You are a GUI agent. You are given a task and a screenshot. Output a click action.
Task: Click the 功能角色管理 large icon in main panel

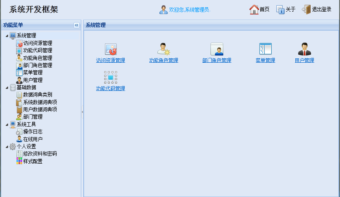(x=163, y=49)
